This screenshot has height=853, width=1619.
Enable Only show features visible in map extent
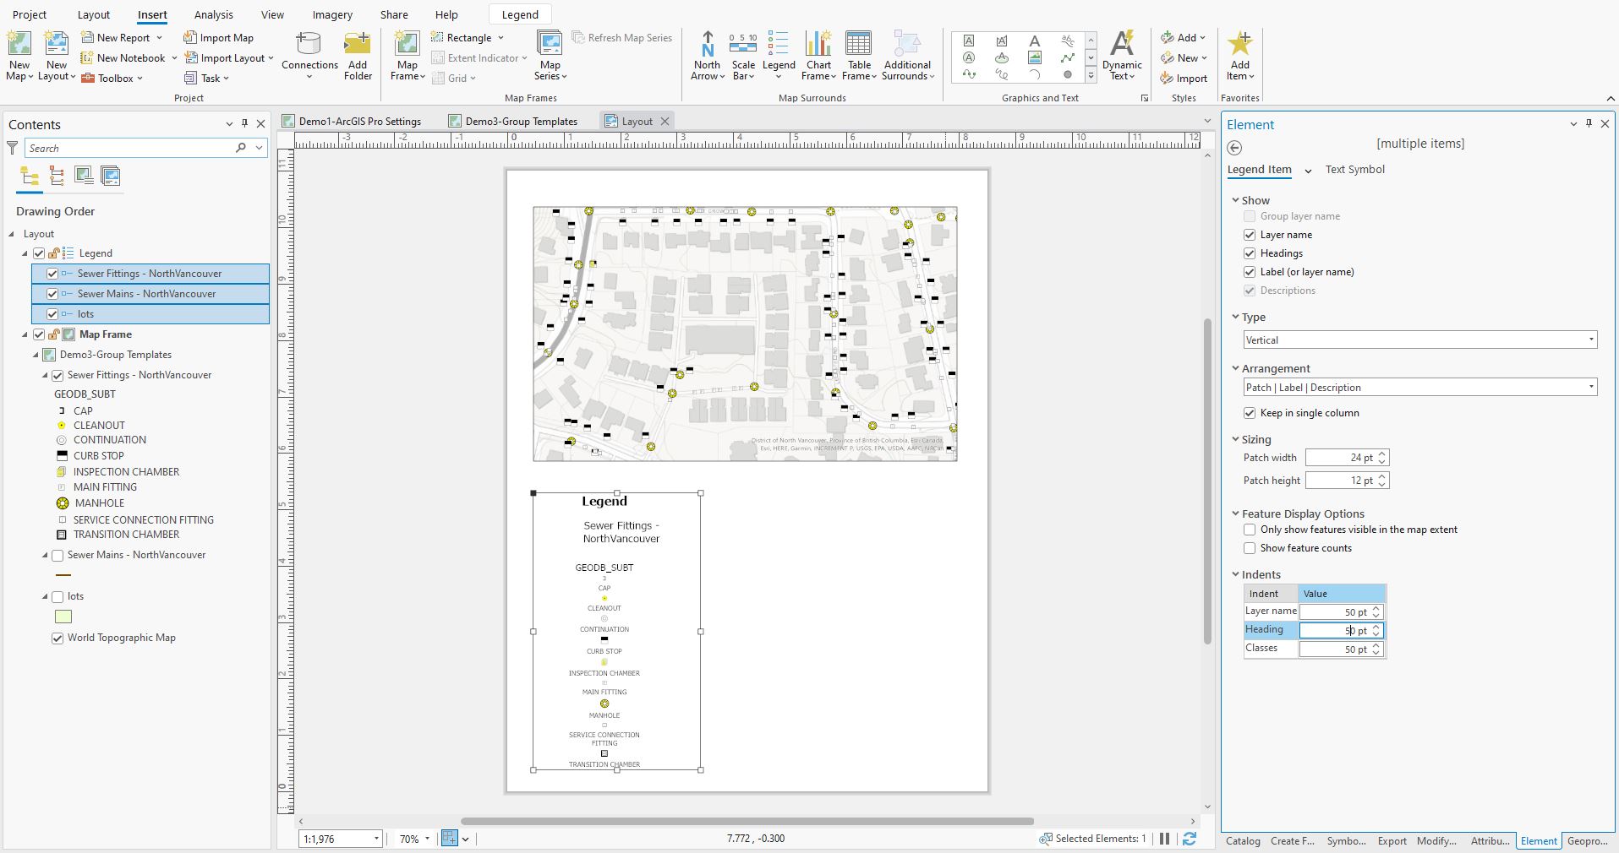pyautogui.click(x=1249, y=530)
